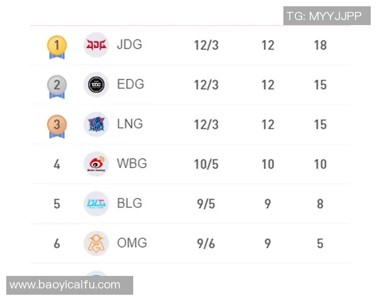377x301 pixels.
Task: Open the OMG team name
Action: pos(132,242)
